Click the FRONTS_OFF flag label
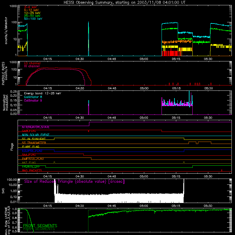 coord(31,167)
